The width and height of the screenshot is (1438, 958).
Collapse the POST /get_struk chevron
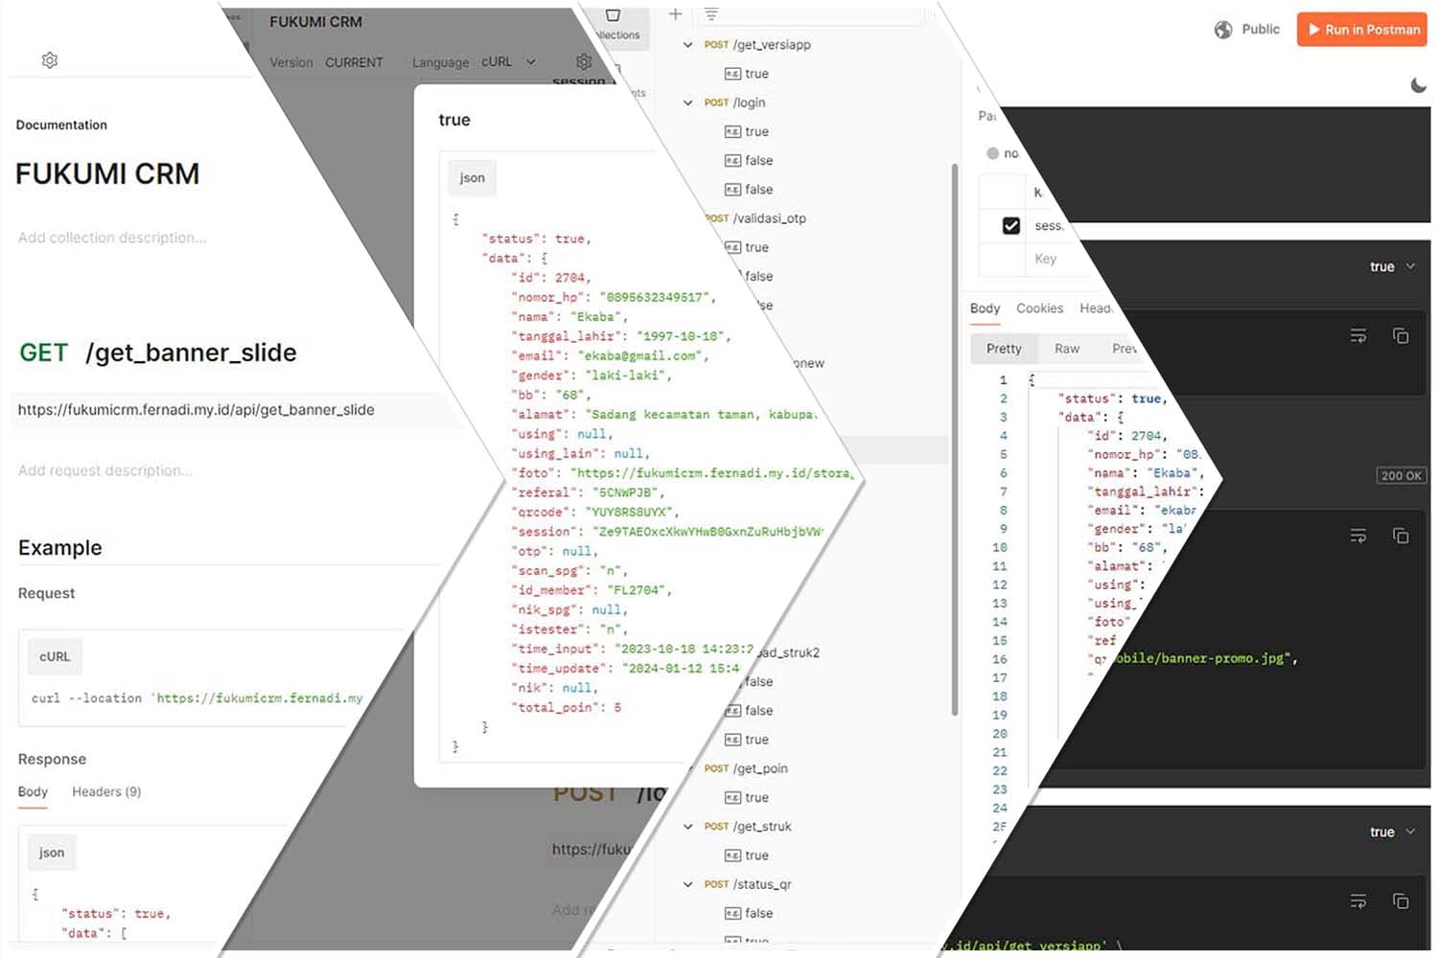[x=687, y=826]
